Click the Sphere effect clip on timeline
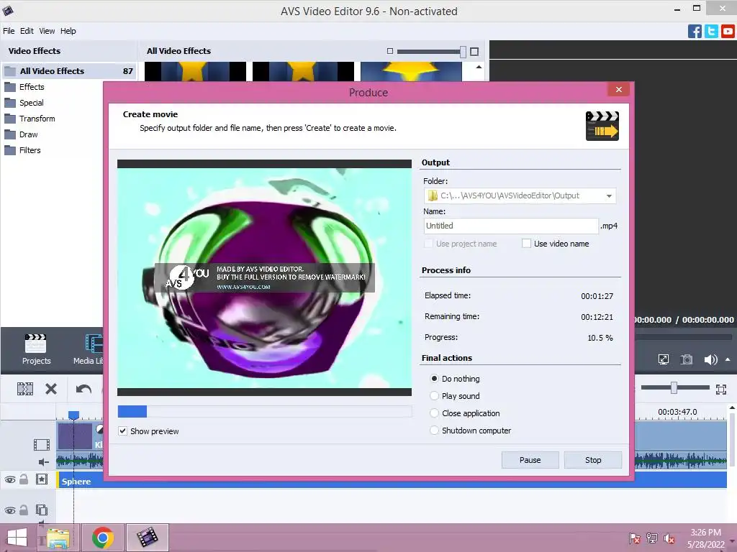 click(x=392, y=481)
